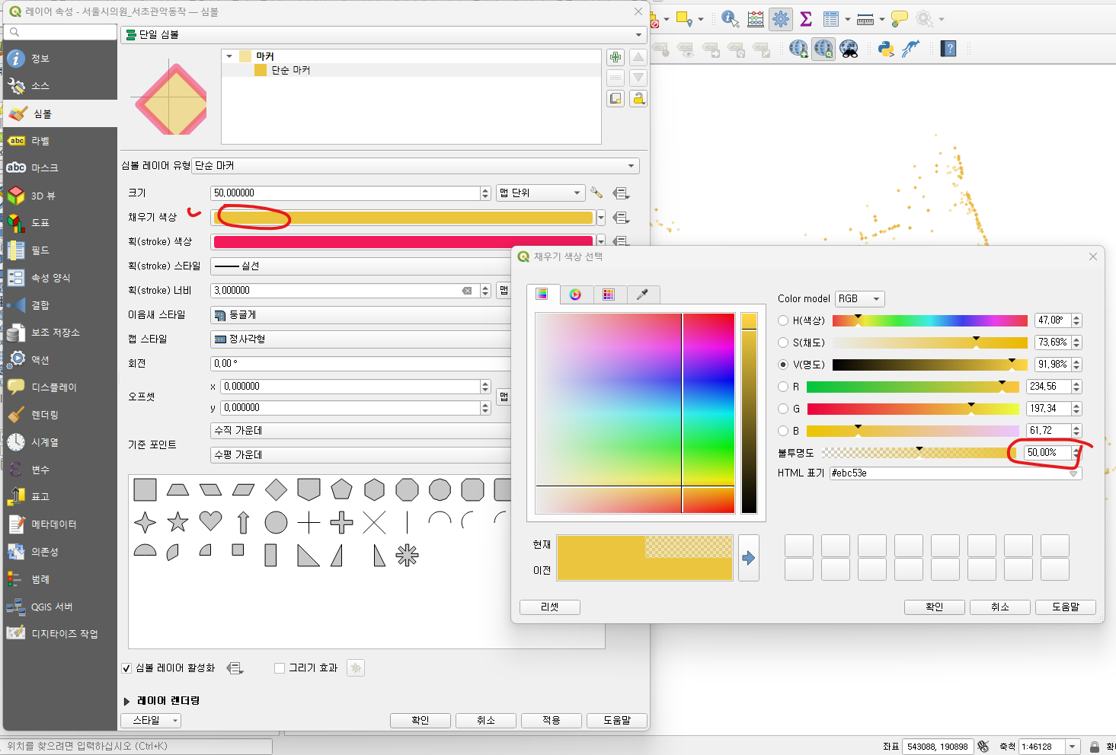Add symbol layer with green plus

(616, 57)
